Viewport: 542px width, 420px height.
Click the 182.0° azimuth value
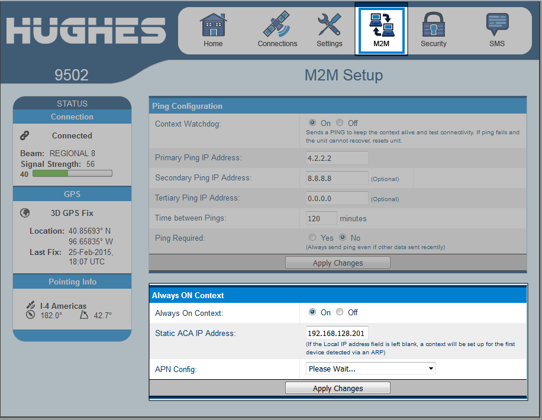point(51,315)
